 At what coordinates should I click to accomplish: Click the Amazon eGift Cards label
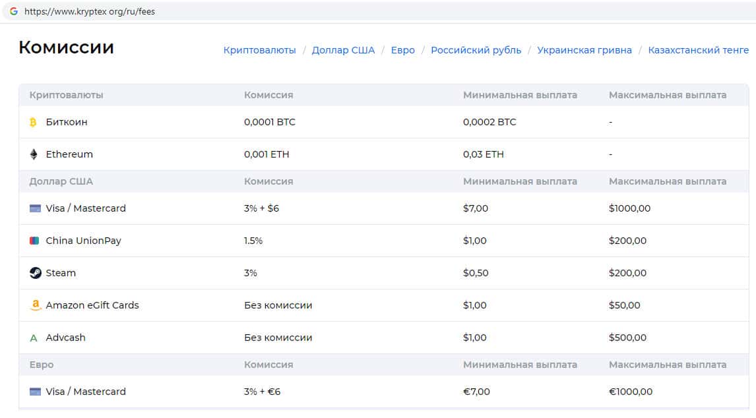[x=92, y=305]
